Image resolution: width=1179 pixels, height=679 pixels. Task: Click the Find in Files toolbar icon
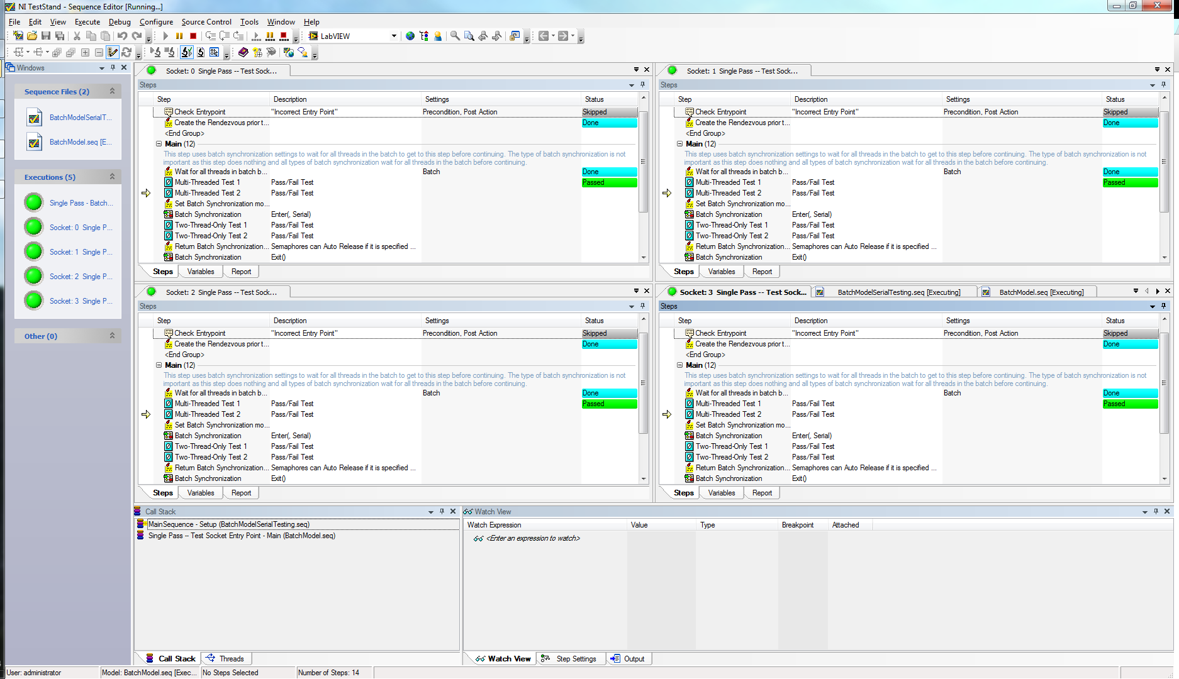[x=469, y=36]
